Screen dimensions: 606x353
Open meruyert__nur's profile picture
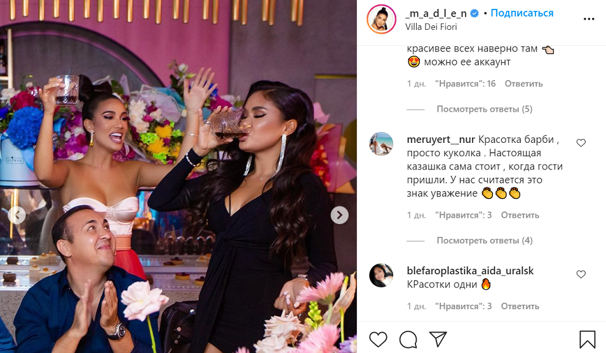381,144
